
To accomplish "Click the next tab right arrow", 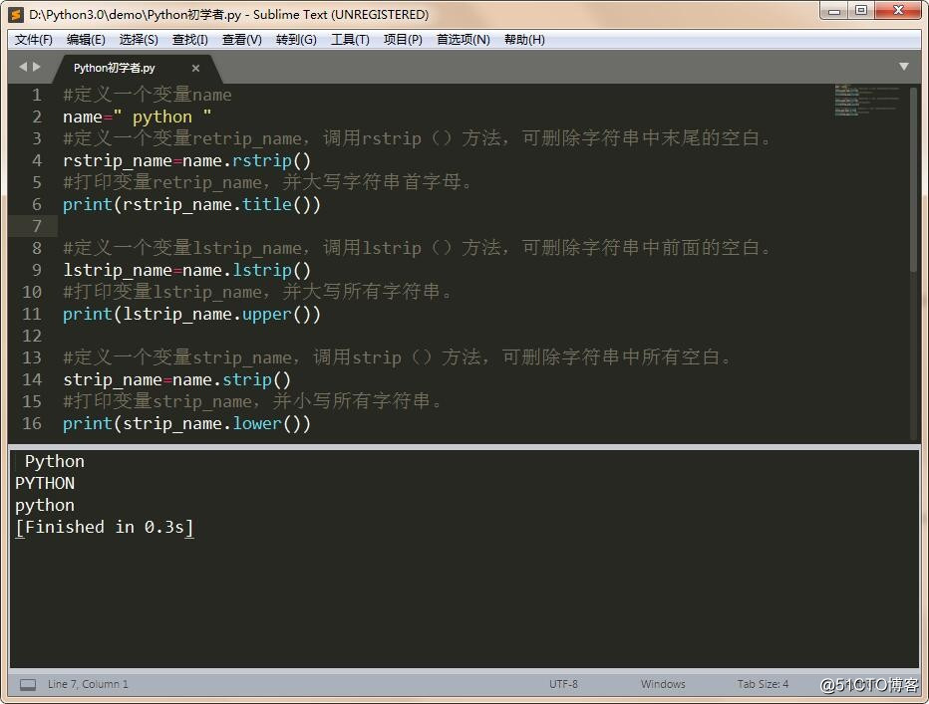I will pos(37,67).
